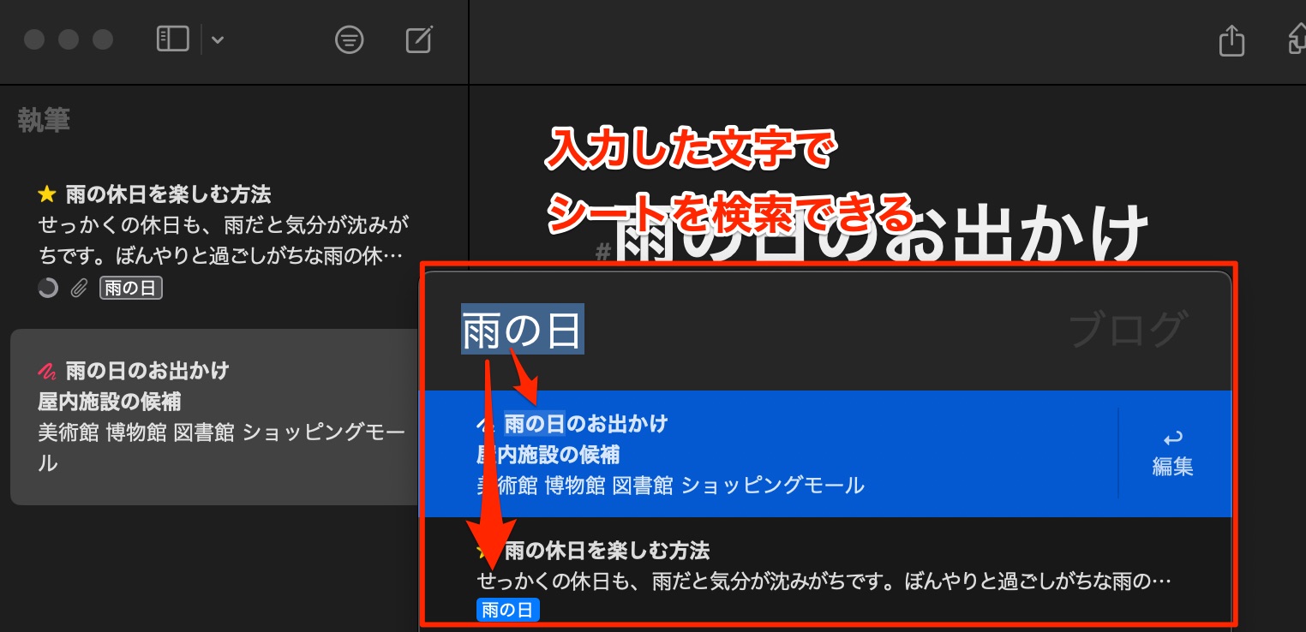Open the sheet filter icon

point(349,39)
